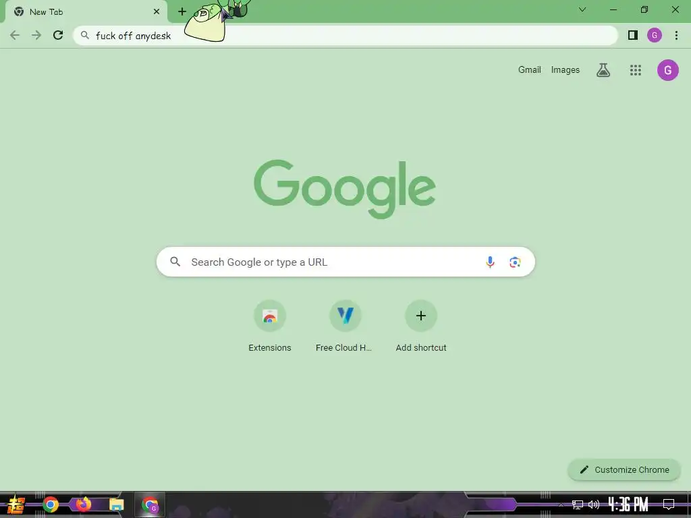Start voice search with microphone icon
Screen dimensions: 691x518
490,262
